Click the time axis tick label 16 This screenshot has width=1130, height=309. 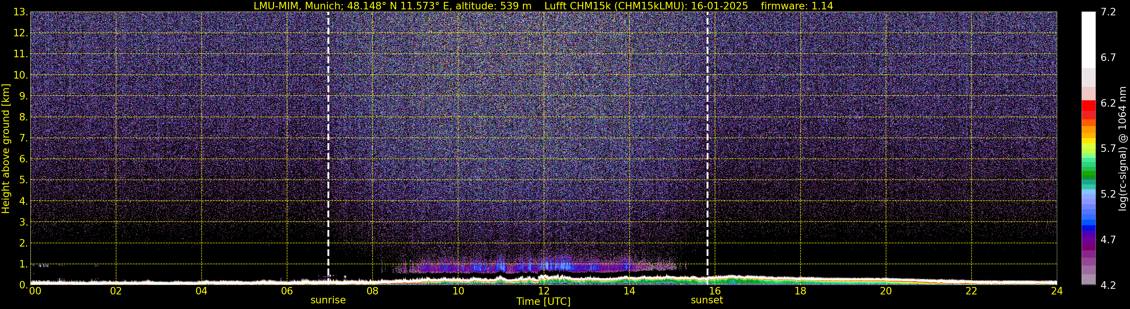714,291
